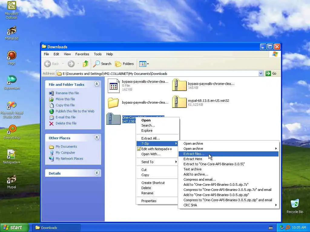Select the MyPal 68 desktop shortcut

tap(12, 33)
